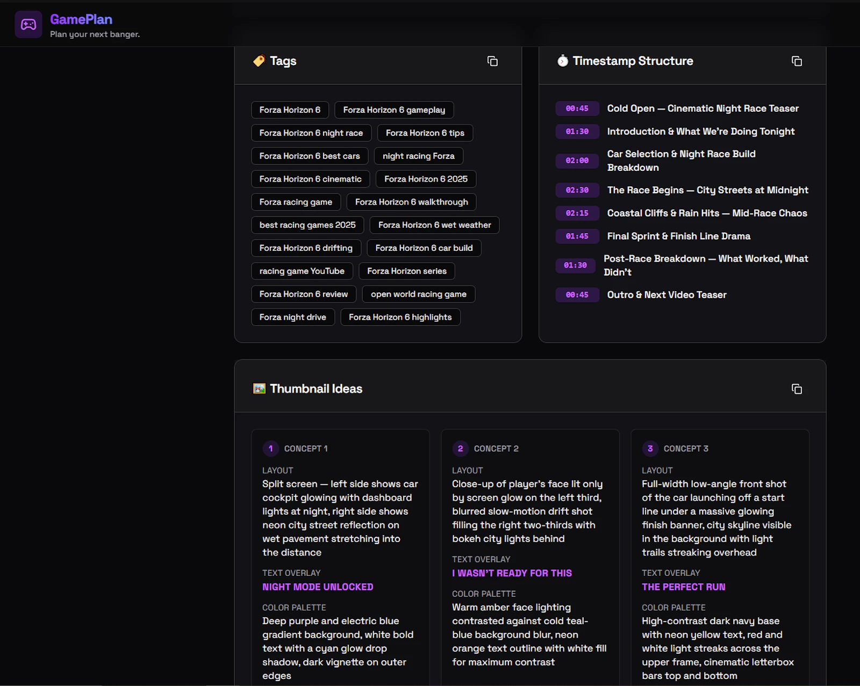Click the 'open world racing game' tag
The image size is (860, 686).
tap(419, 295)
